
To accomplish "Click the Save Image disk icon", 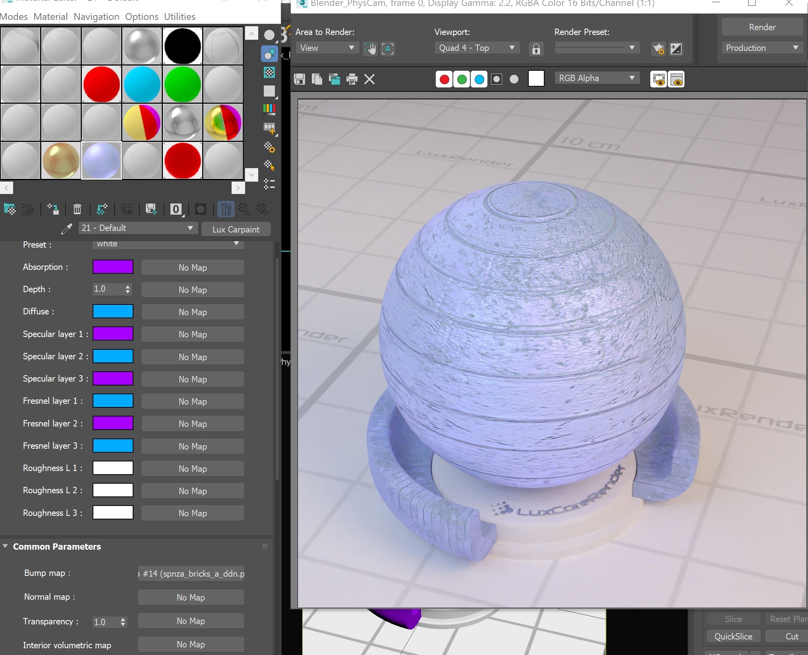I will (300, 79).
